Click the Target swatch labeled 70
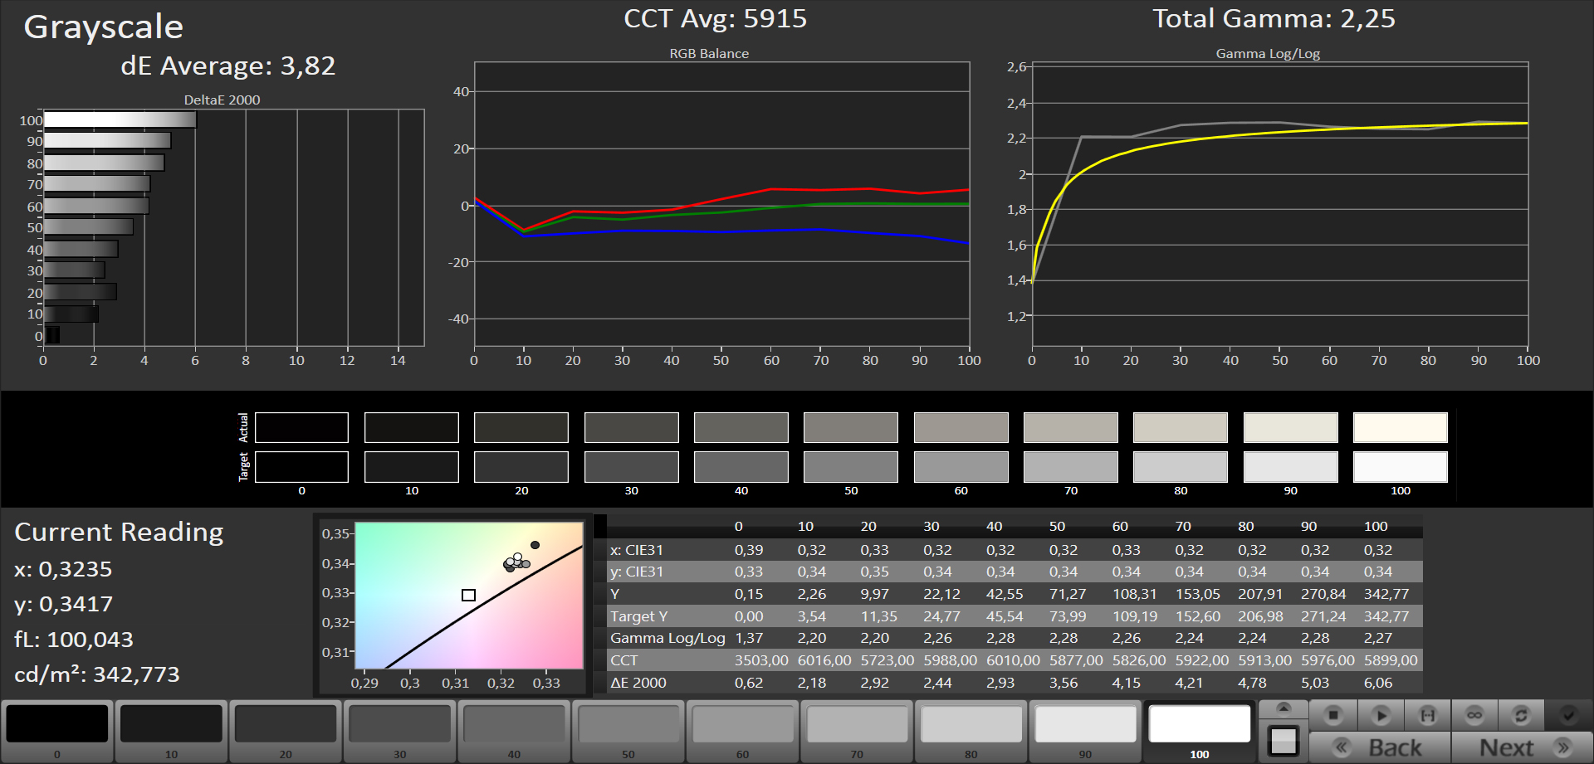This screenshot has width=1594, height=764. (x=1071, y=466)
